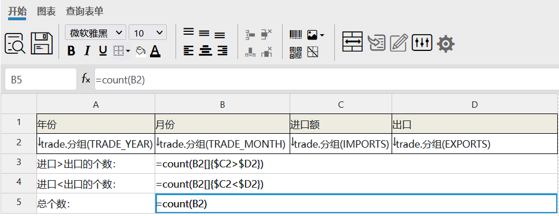Image resolution: width=559 pixels, height=216 pixels.
Task: Select cell =count(B2[]{$C2>$D2})
Action: click(x=356, y=164)
